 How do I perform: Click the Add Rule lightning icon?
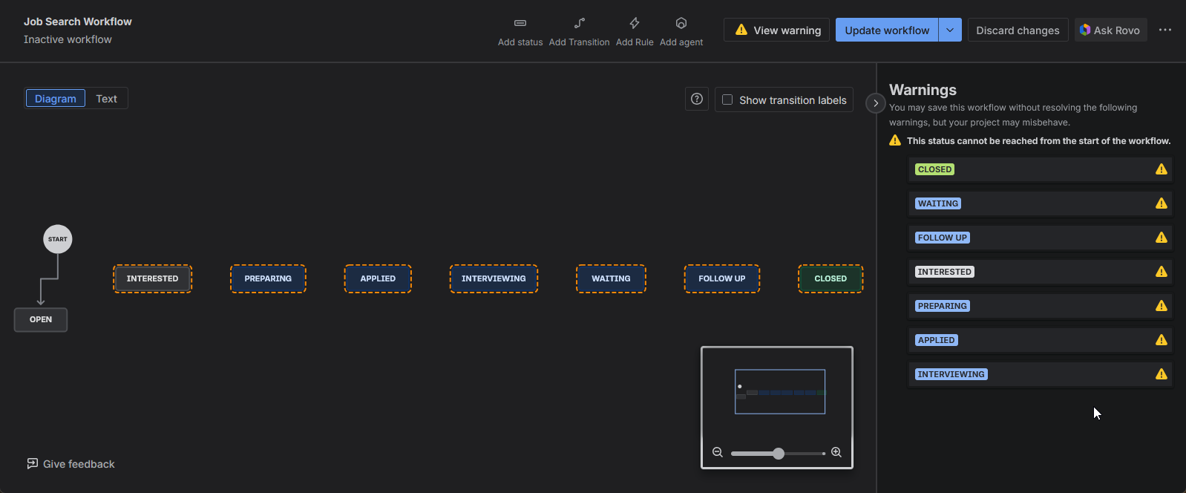pos(635,23)
